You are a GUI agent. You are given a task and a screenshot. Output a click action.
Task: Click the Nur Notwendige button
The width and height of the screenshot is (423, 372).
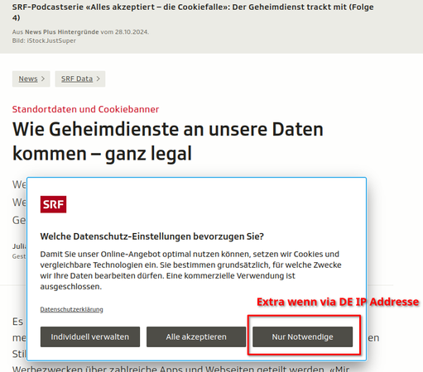pyautogui.click(x=303, y=336)
